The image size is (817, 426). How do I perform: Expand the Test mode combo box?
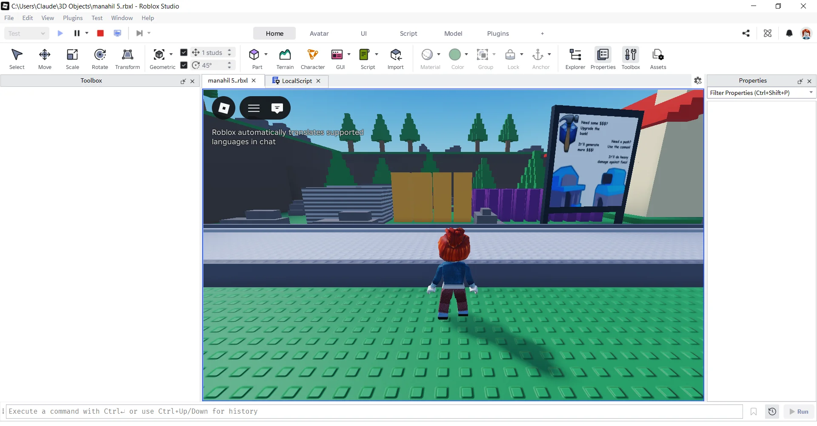(x=26, y=33)
